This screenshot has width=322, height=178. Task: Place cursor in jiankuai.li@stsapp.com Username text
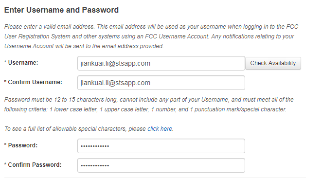tap(115, 63)
